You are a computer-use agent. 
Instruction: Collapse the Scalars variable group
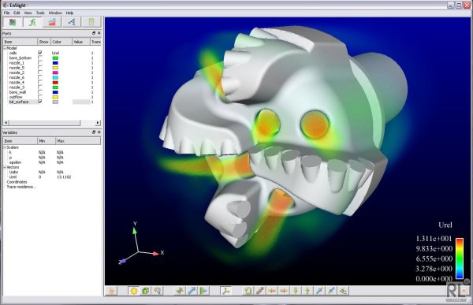pos(5,147)
